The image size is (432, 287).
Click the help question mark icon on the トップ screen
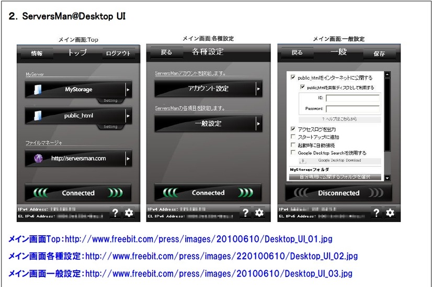pos(115,213)
